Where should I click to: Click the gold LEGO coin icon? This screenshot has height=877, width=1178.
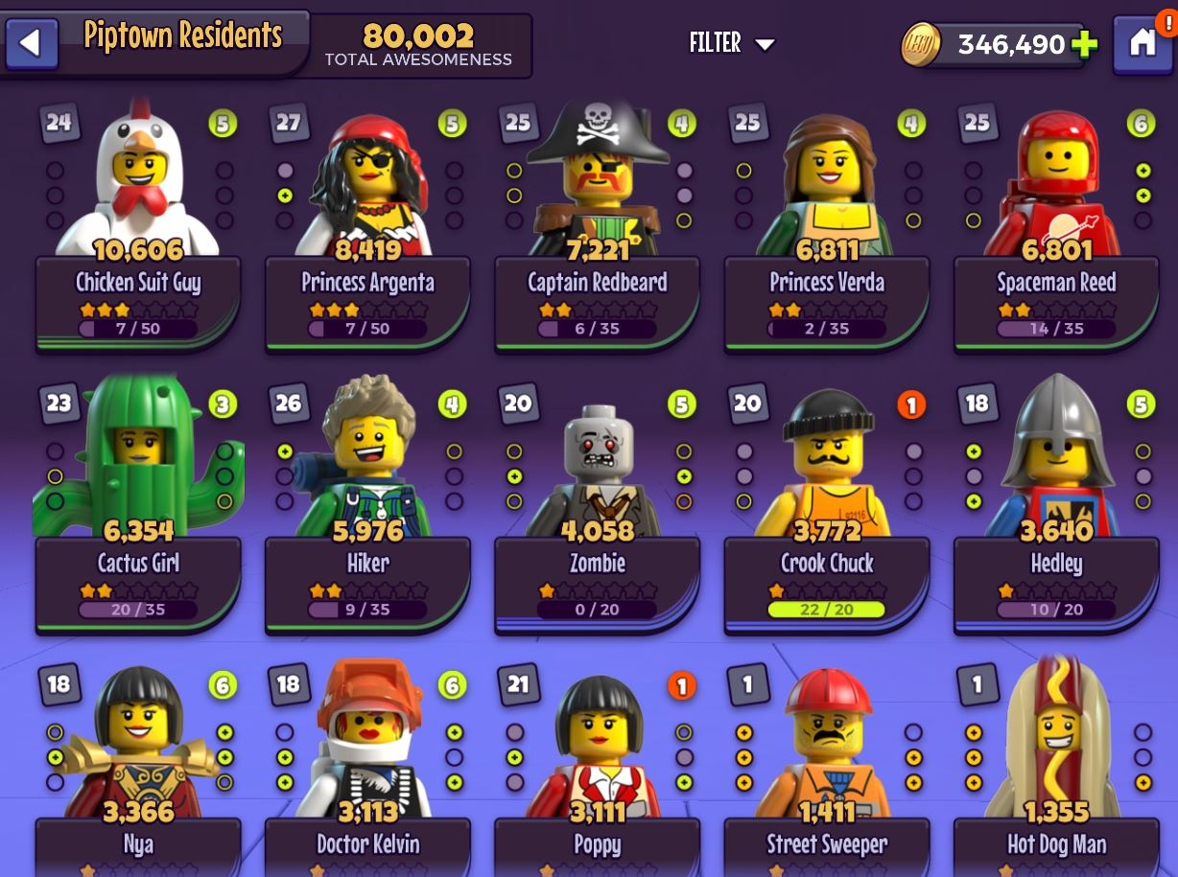click(921, 45)
